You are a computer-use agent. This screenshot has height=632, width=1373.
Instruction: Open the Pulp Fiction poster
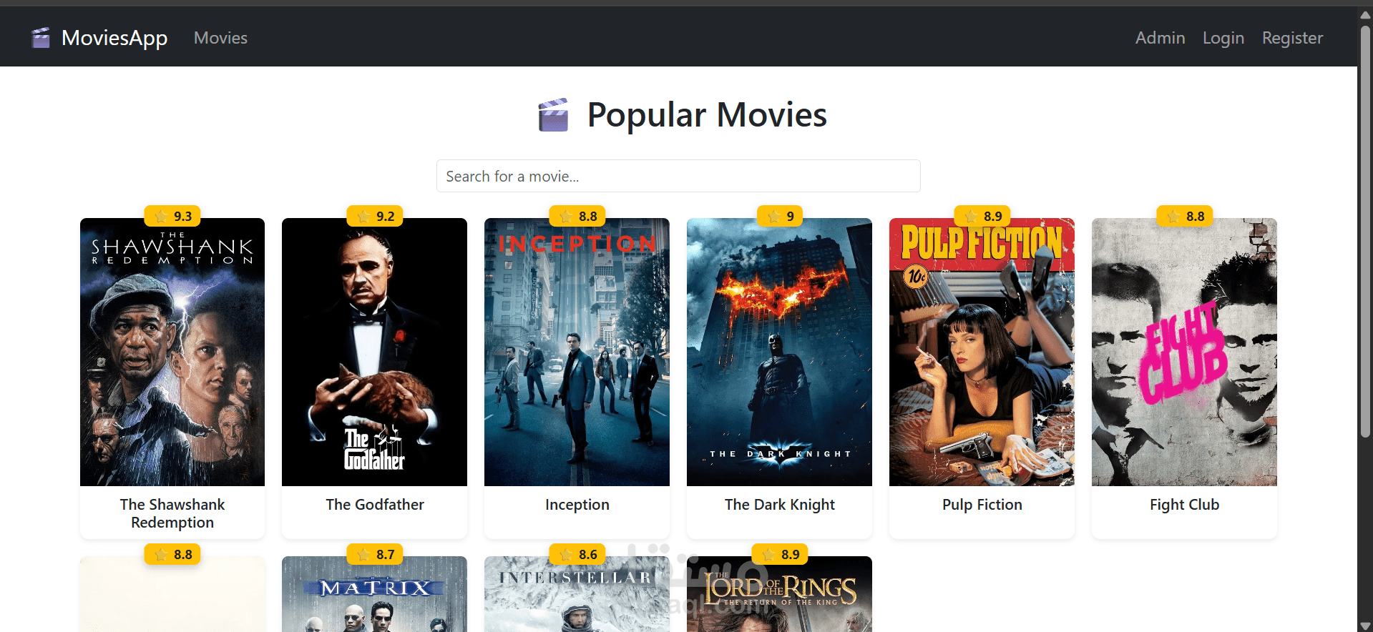pos(982,352)
